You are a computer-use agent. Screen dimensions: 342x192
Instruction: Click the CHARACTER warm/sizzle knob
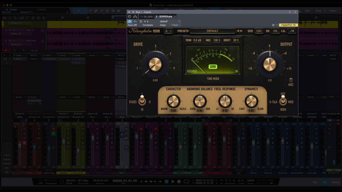(x=173, y=101)
